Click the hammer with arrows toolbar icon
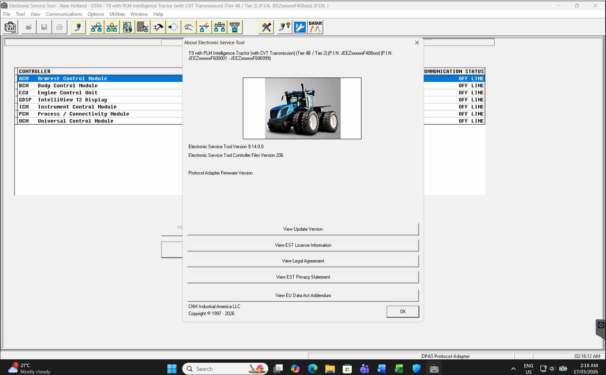The height and width of the screenshot is (375, 606). click(158, 27)
